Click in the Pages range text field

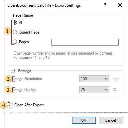[85, 42]
